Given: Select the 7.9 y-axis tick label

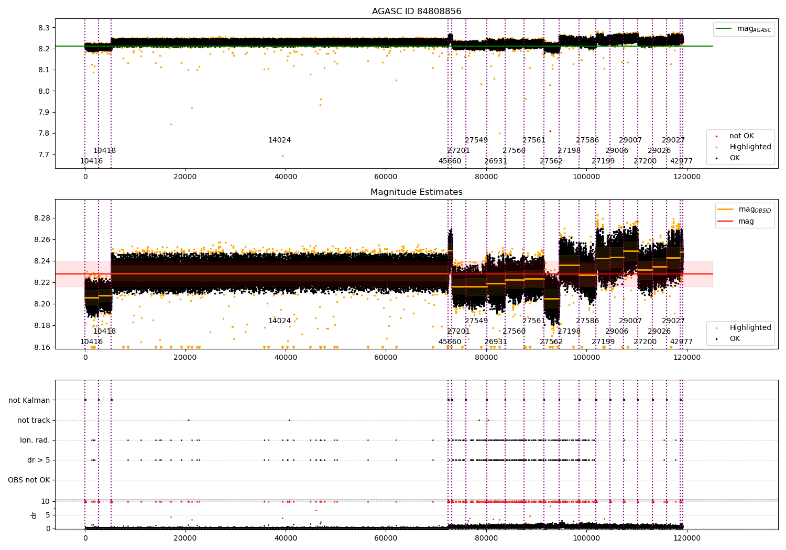Looking at the screenshot, I should click(44, 112).
